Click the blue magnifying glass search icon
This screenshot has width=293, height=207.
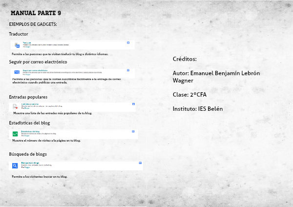point(15,166)
